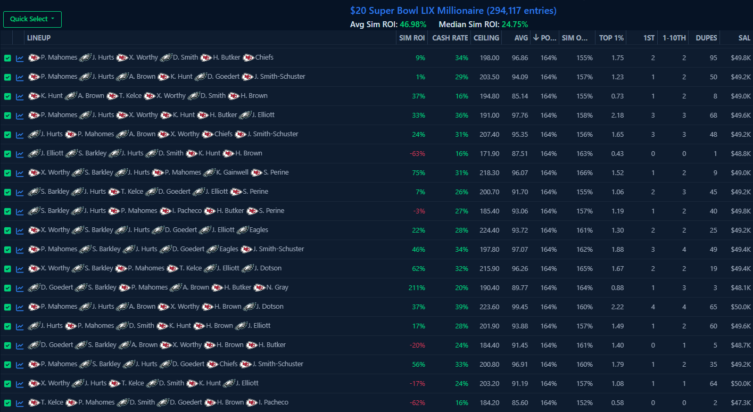Open chart icon for 200.80 ceiling lineup
This screenshot has width=753, height=412.
(20, 365)
